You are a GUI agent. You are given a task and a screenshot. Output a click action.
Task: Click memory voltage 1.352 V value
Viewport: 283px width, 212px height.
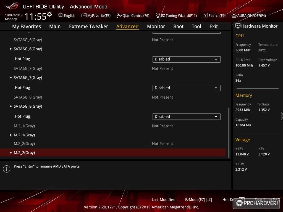coord(264,110)
